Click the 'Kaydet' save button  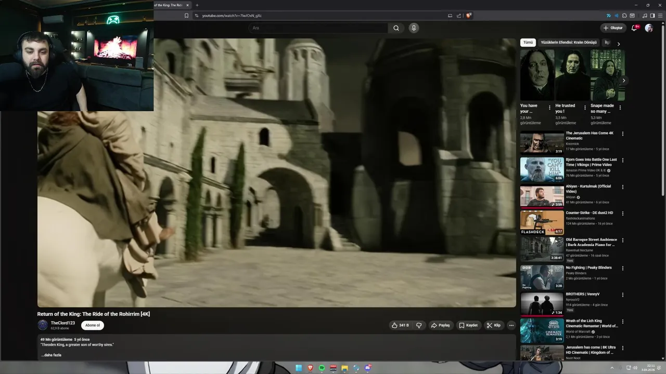(x=468, y=325)
